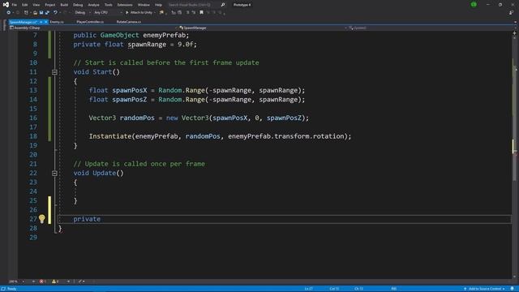Pin the SpawnManager.cs tab
The width and height of the screenshot is (519, 292).
pyautogui.click(x=41, y=22)
